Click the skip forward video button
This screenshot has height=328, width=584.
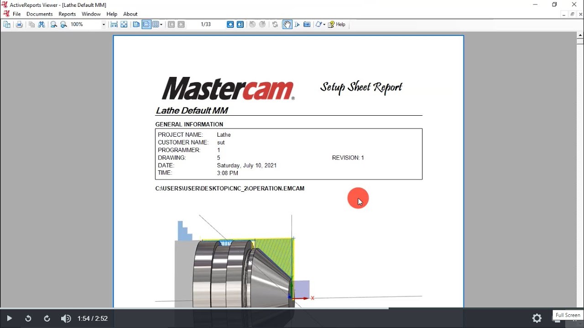click(47, 318)
